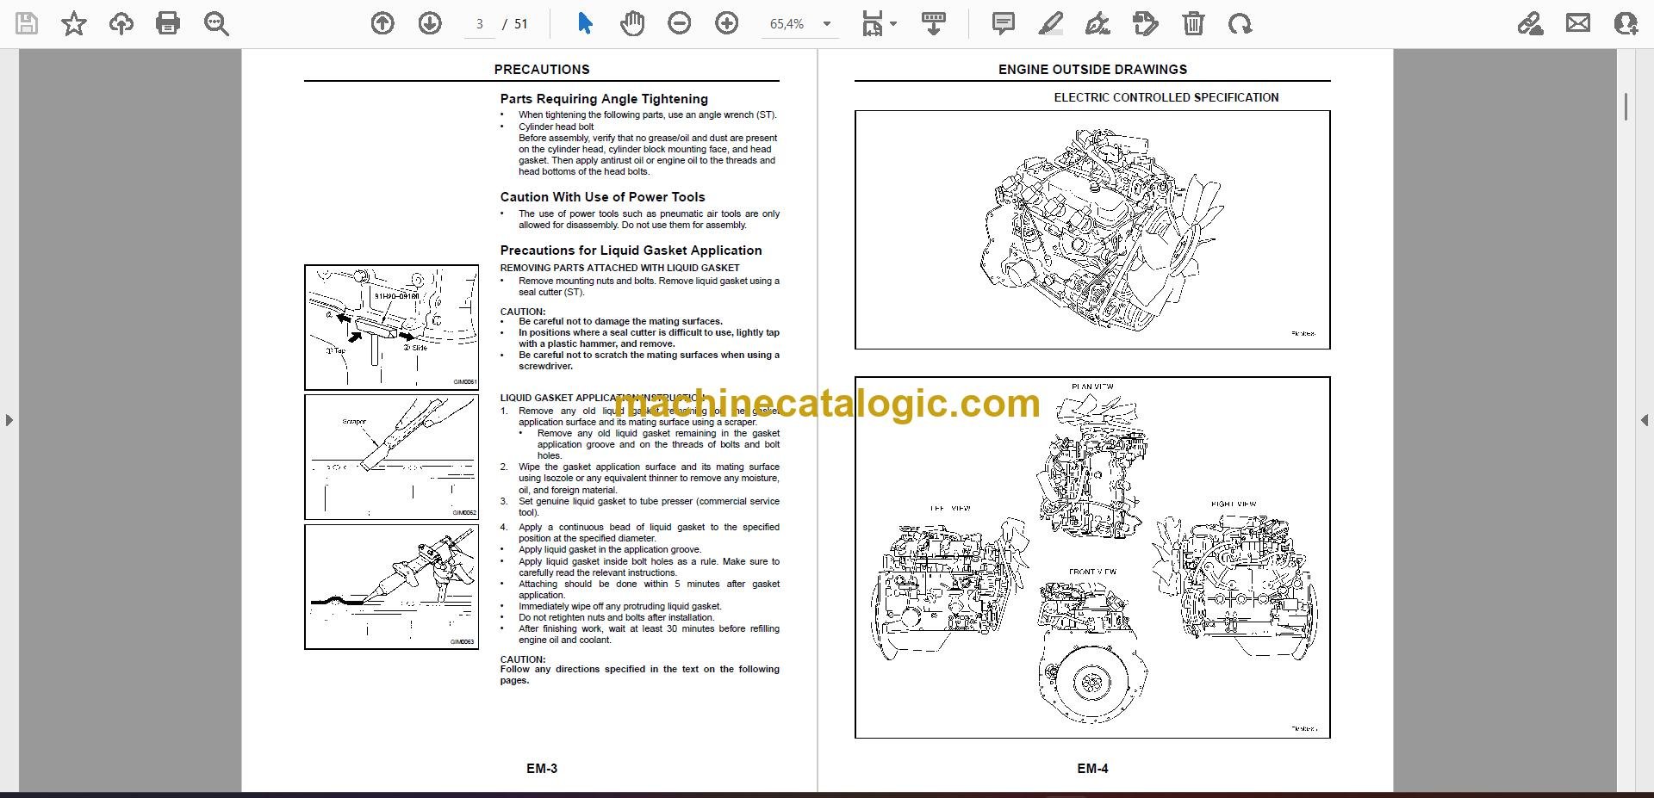Choose the selection arrow tool
The width and height of the screenshot is (1654, 798).
click(585, 24)
